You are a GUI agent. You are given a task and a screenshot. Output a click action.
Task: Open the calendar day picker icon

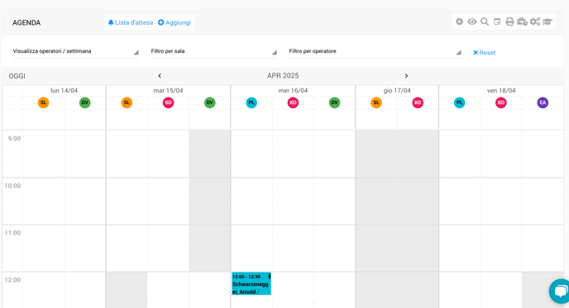pos(497,21)
